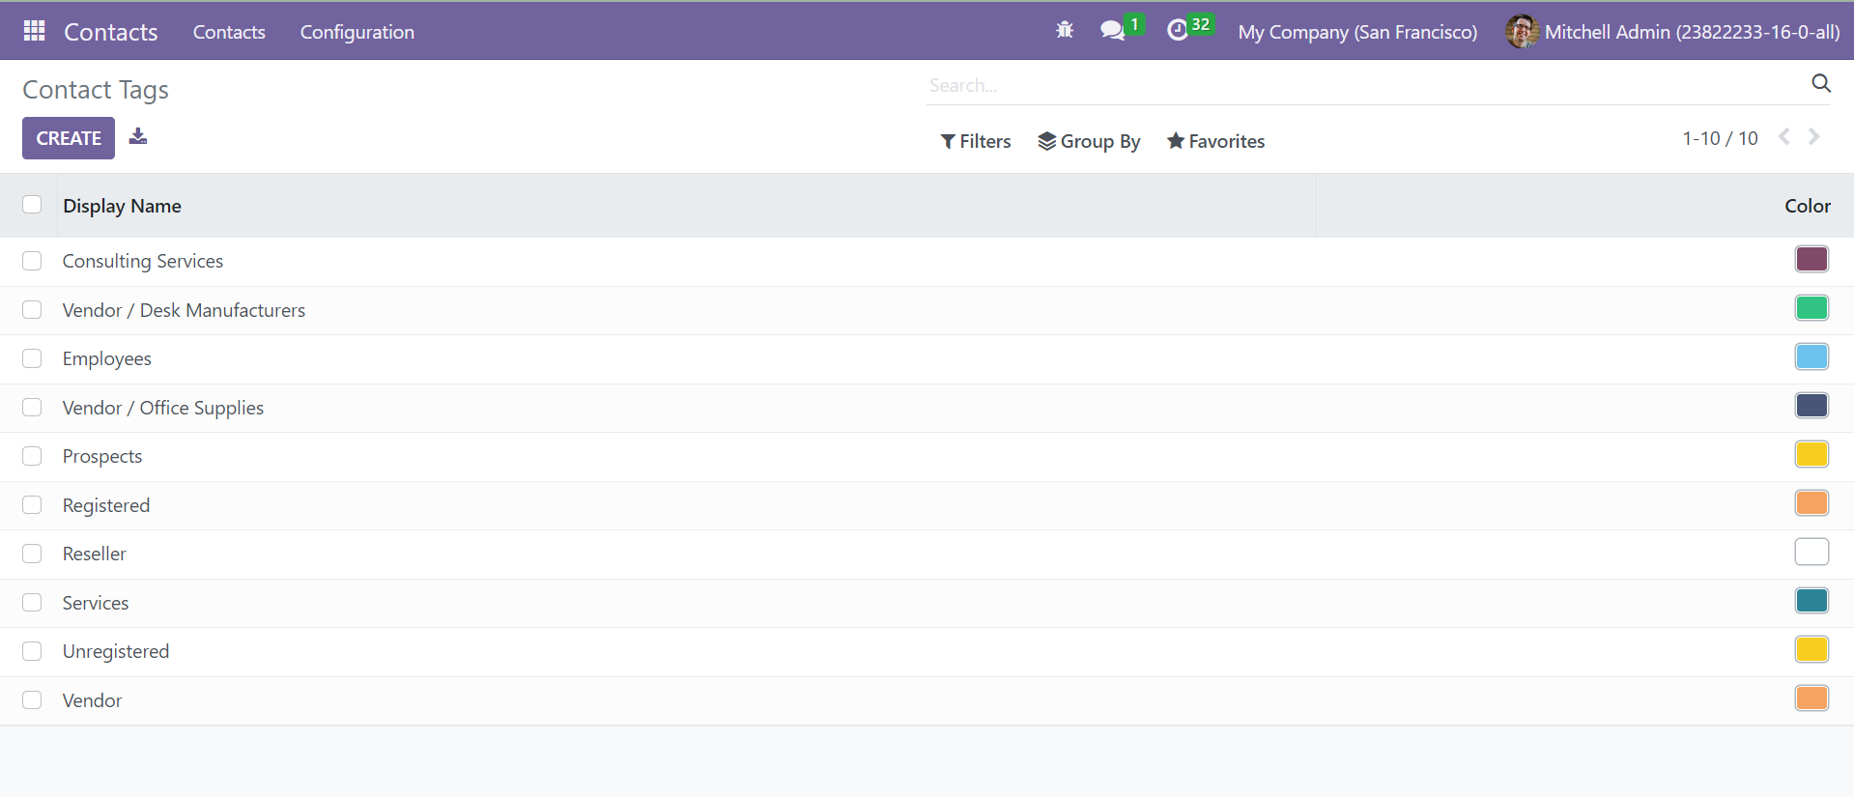Check the Services row checkbox

point(32,603)
